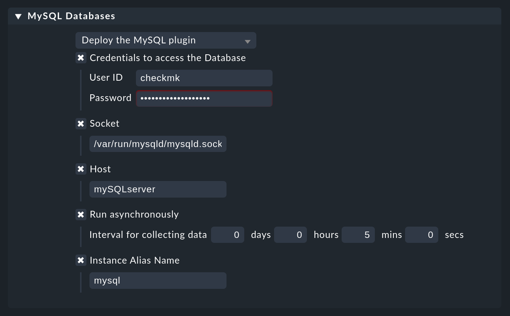Click the Credentials to access the Database label
The height and width of the screenshot is (316, 510).
pos(168,58)
